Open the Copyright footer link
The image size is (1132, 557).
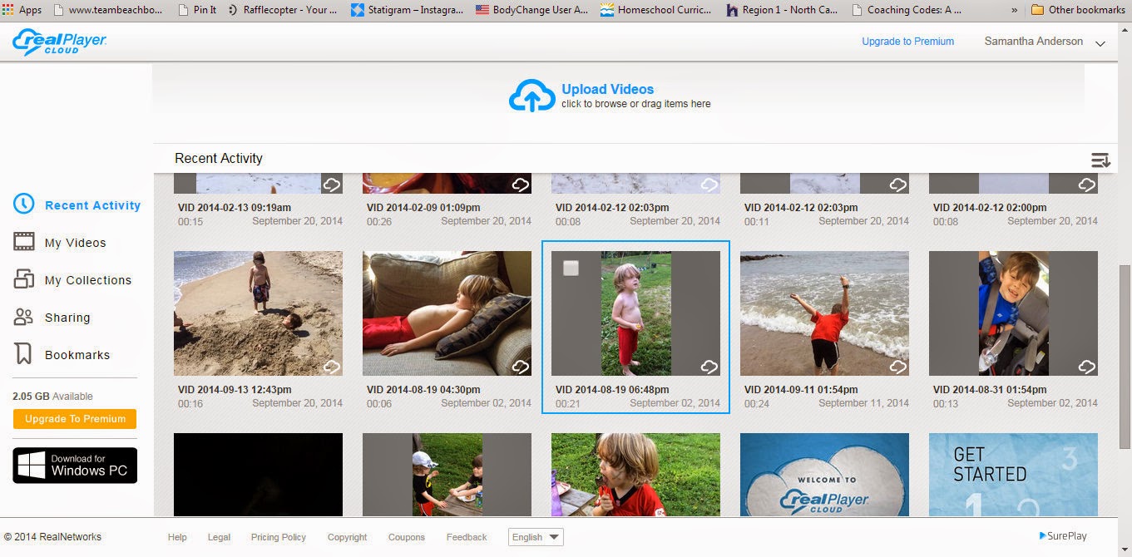click(x=347, y=537)
